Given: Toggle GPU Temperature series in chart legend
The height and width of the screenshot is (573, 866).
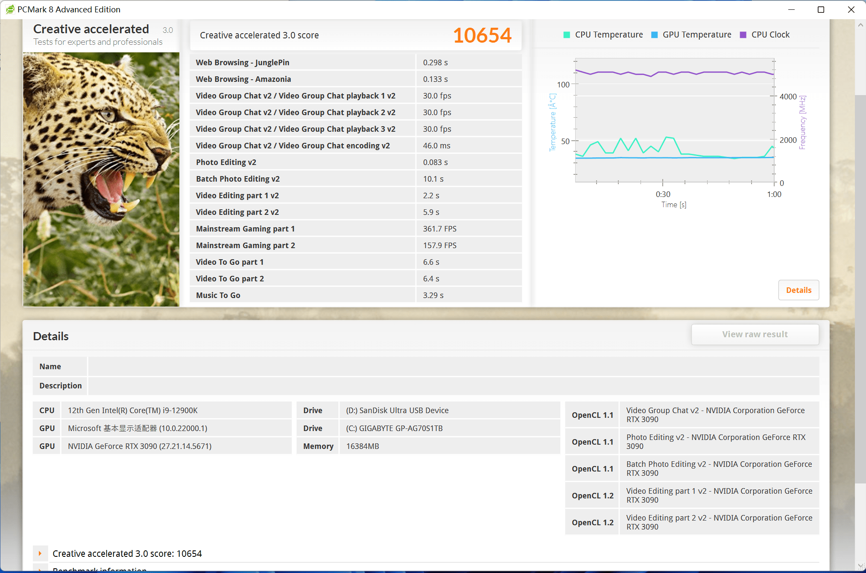Looking at the screenshot, I should click(696, 35).
